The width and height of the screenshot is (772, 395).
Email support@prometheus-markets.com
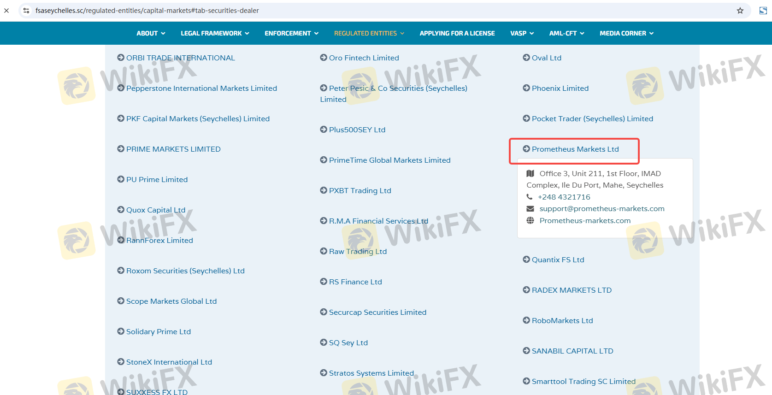[x=602, y=209]
